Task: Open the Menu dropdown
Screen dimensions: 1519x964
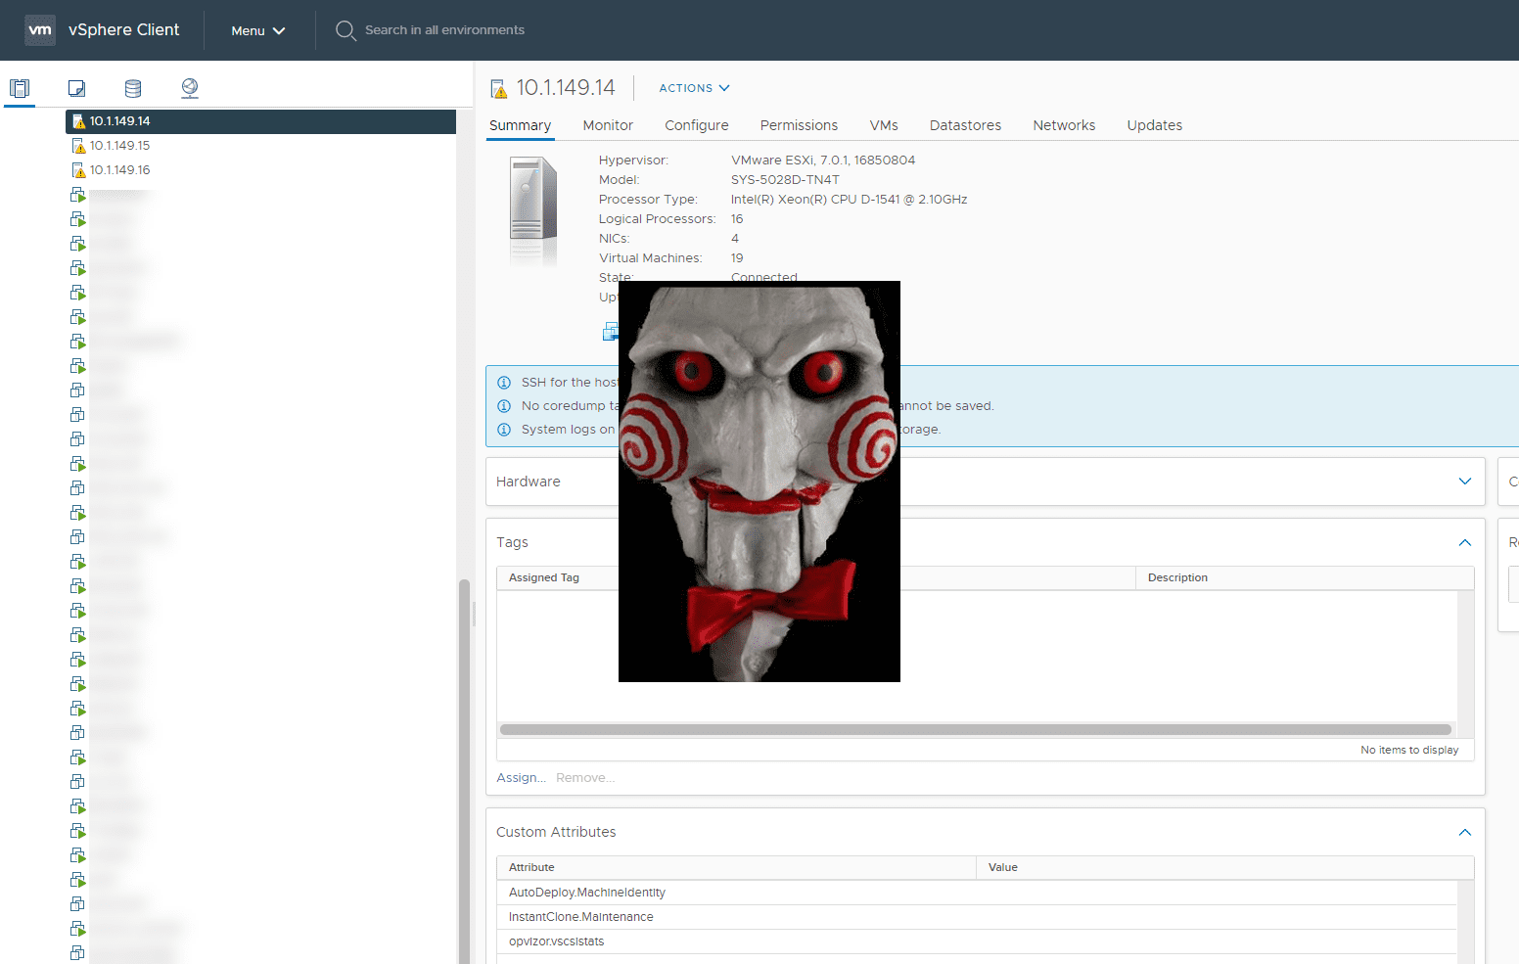Action: (x=257, y=30)
